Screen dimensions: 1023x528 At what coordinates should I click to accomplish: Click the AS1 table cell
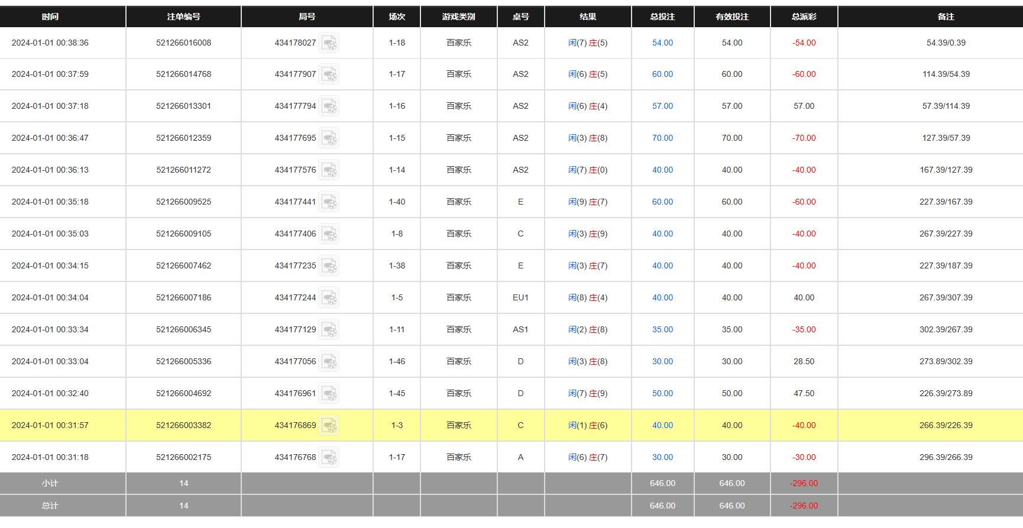point(521,329)
